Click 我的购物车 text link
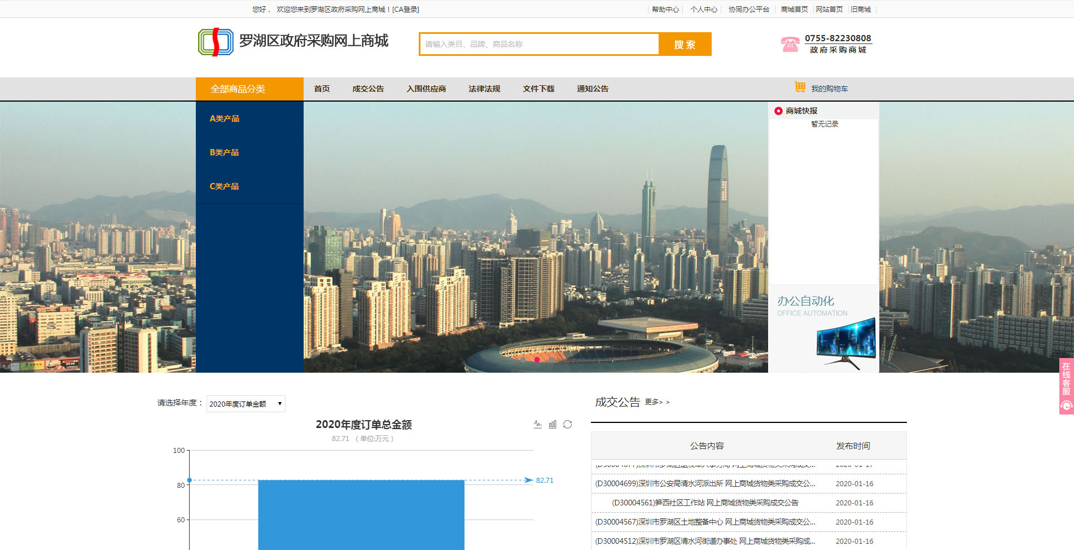Viewport: 1074px width, 550px height. tap(830, 89)
